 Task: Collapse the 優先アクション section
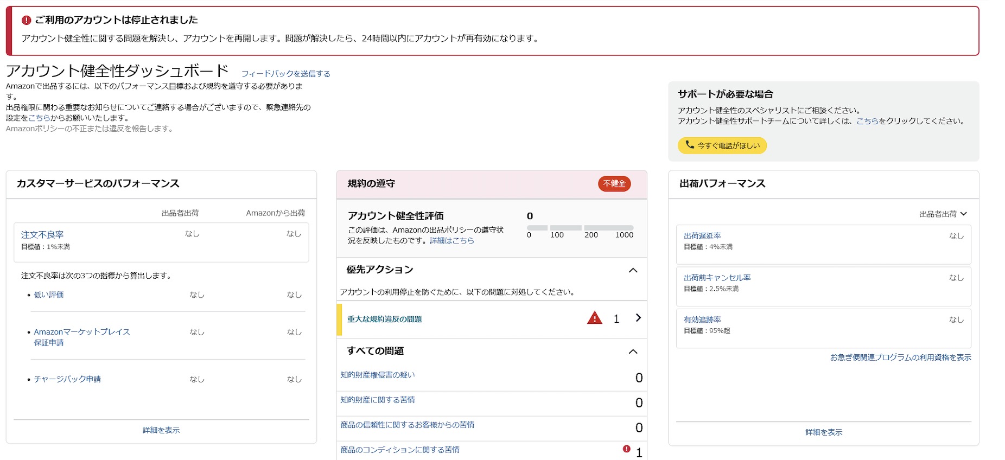633,270
